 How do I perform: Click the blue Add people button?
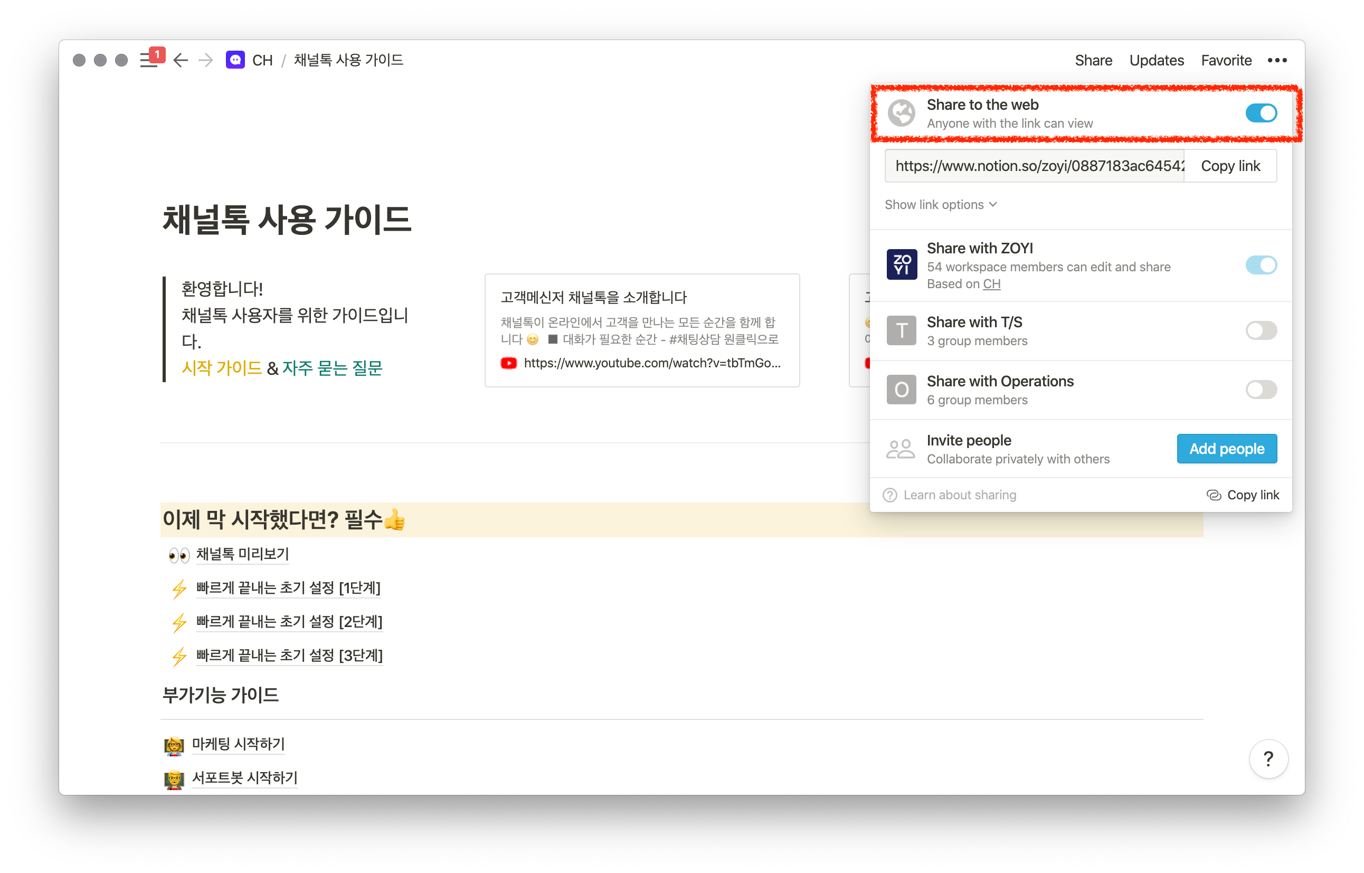pyautogui.click(x=1226, y=449)
